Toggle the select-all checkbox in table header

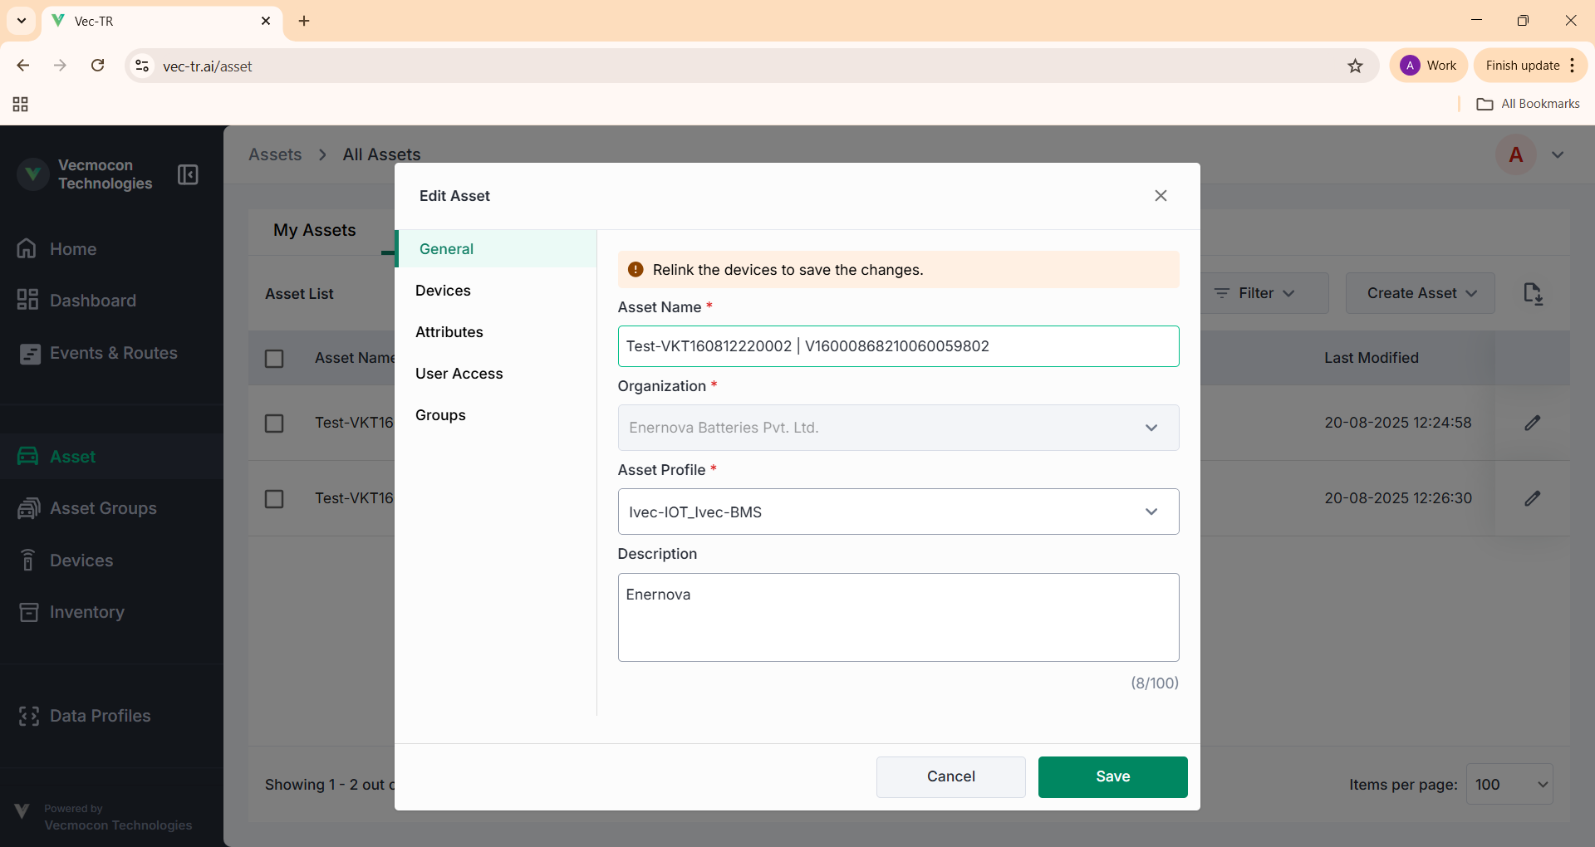(274, 358)
